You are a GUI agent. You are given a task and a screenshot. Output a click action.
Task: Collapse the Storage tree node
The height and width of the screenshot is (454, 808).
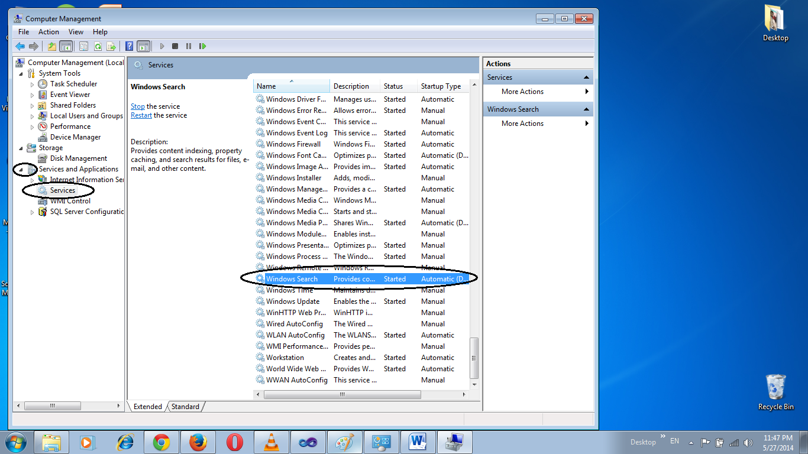coord(22,148)
